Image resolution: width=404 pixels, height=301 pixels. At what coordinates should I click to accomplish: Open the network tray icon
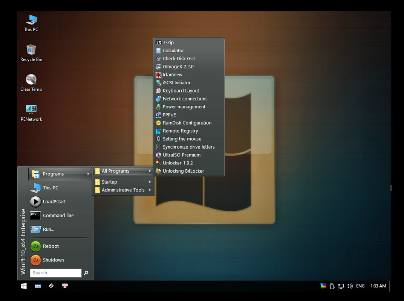341,286
